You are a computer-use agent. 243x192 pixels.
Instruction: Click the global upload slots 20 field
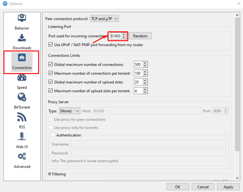point(138,82)
